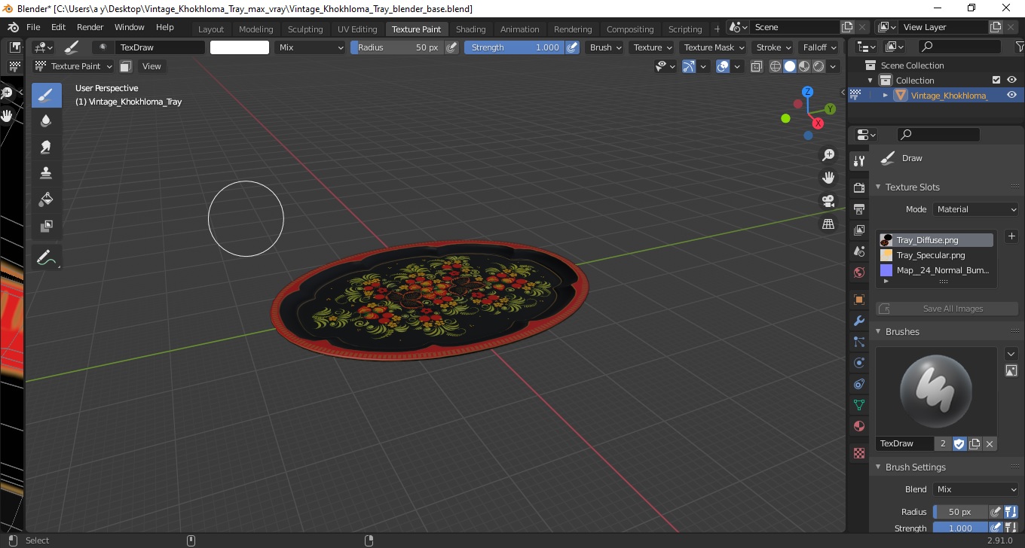The height and width of the screenshot is (548, 1025).
Task: Switch to Compositing workspace tab
Action: tap(630, 29)
